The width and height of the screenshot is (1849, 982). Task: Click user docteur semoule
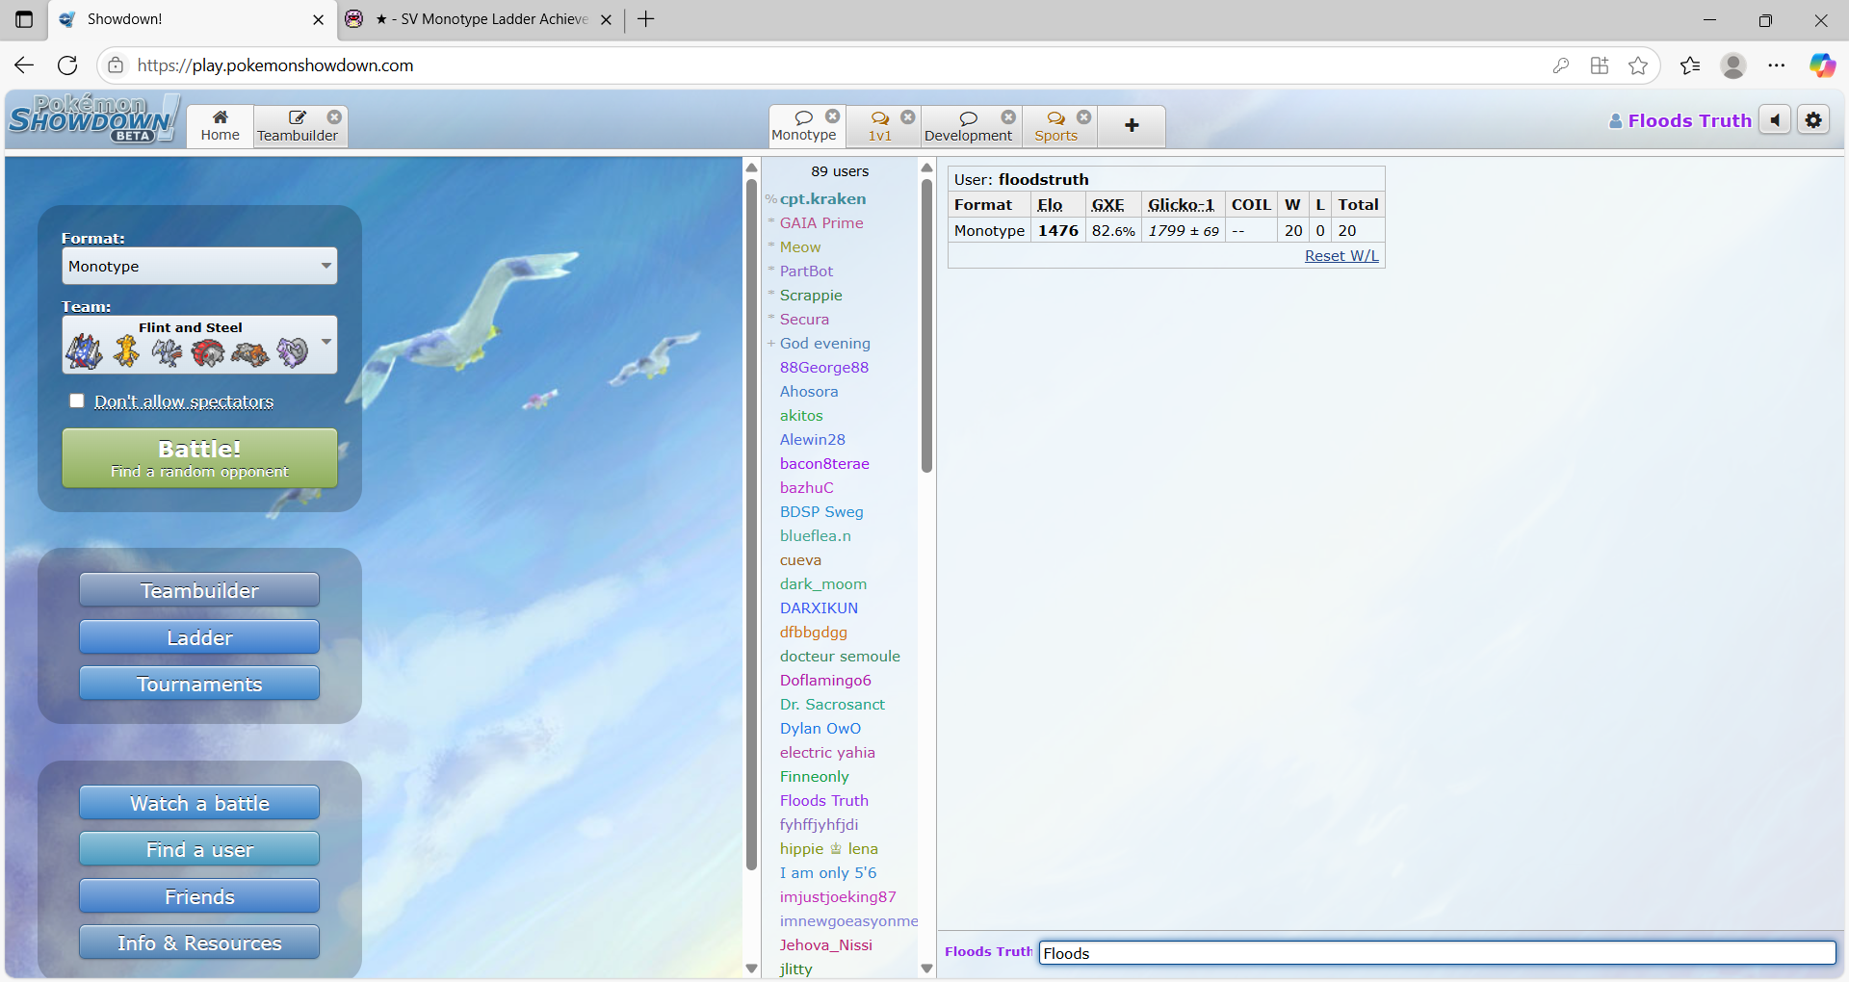pyautogui.click(x=840, y=656)
